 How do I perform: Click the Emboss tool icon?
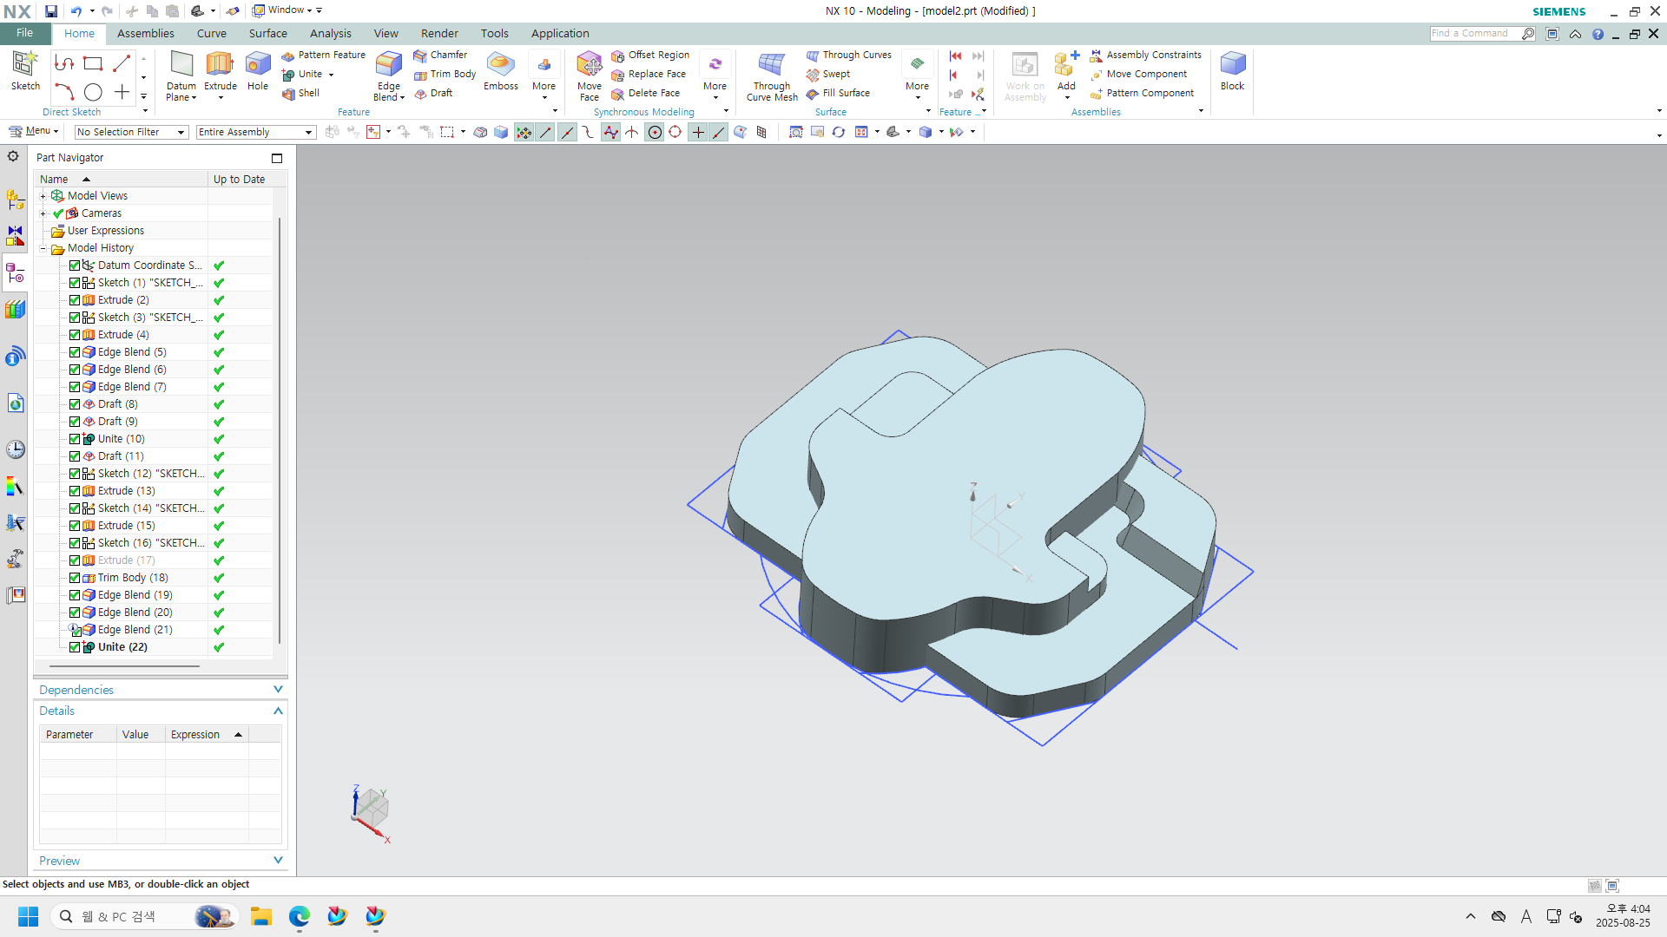click(500, 66)
